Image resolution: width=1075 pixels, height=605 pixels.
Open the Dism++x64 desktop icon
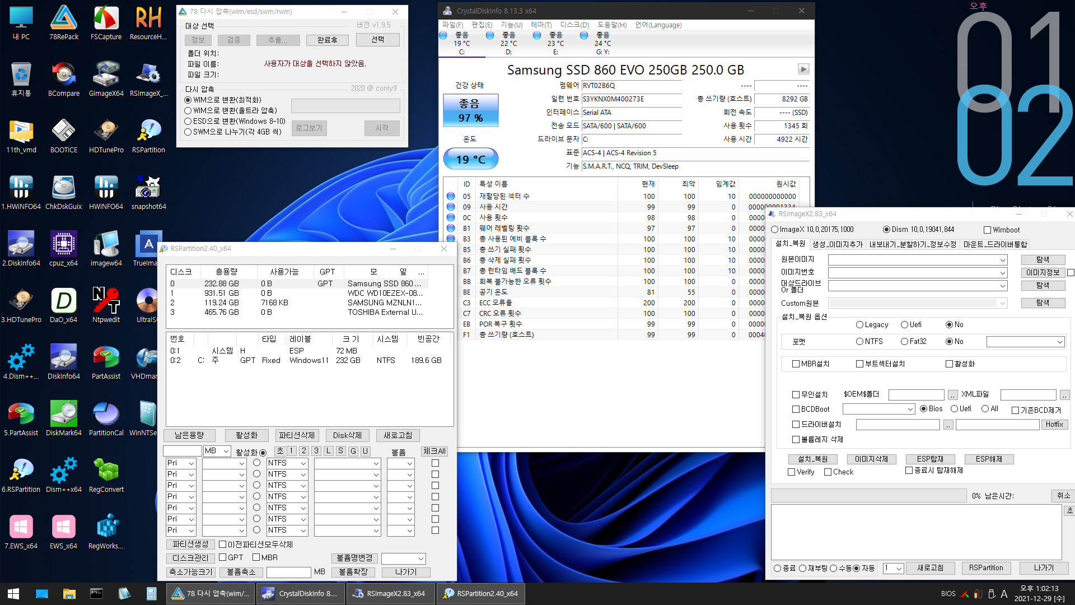64,475
